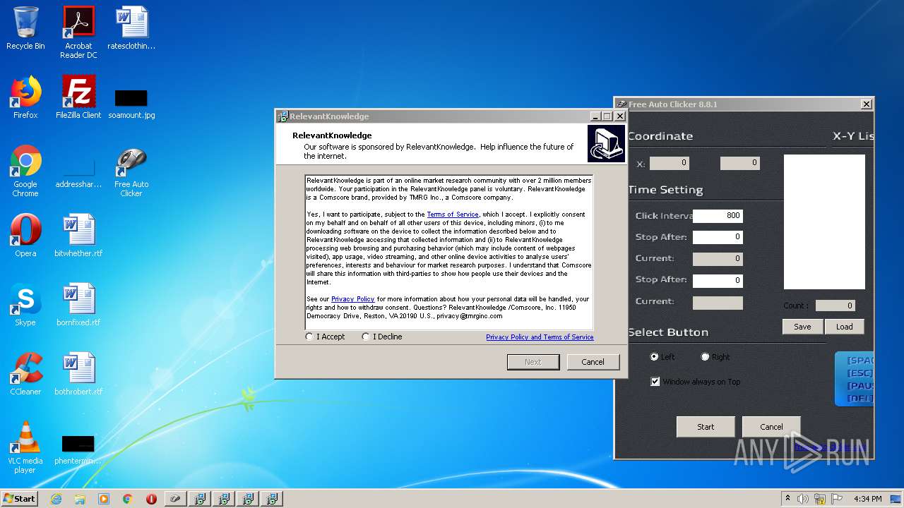The image size is (904, 508).
Task: Select Left mouse button option
Action: pyautogui.click(x=654, y=357)
